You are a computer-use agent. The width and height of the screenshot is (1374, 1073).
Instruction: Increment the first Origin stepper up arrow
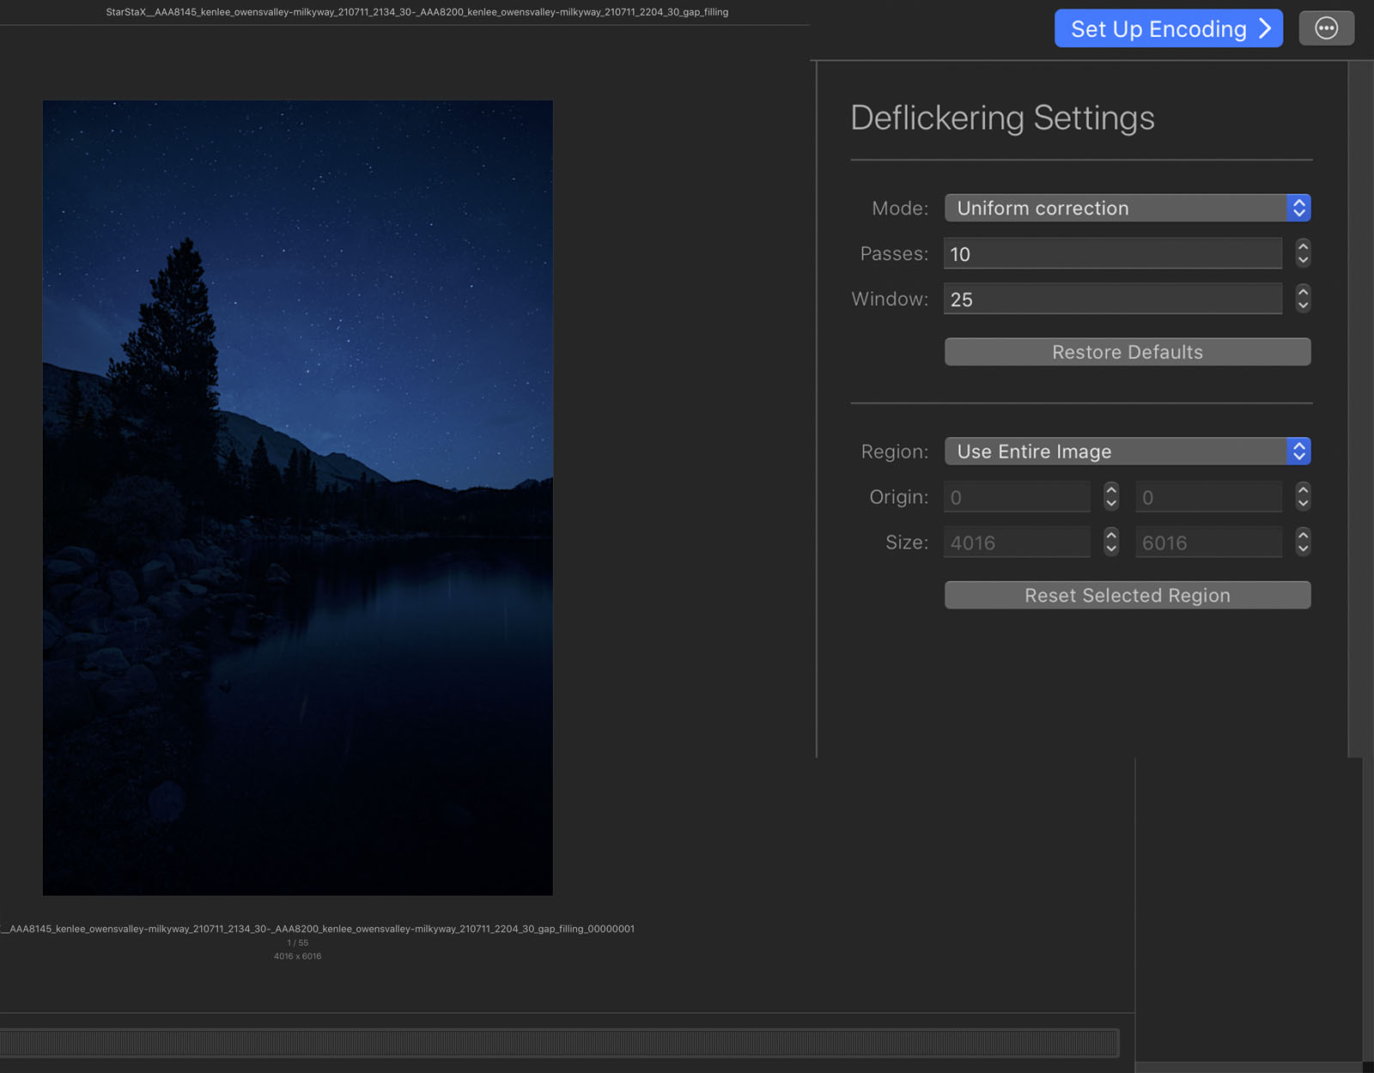click(x=1111, y=489)
